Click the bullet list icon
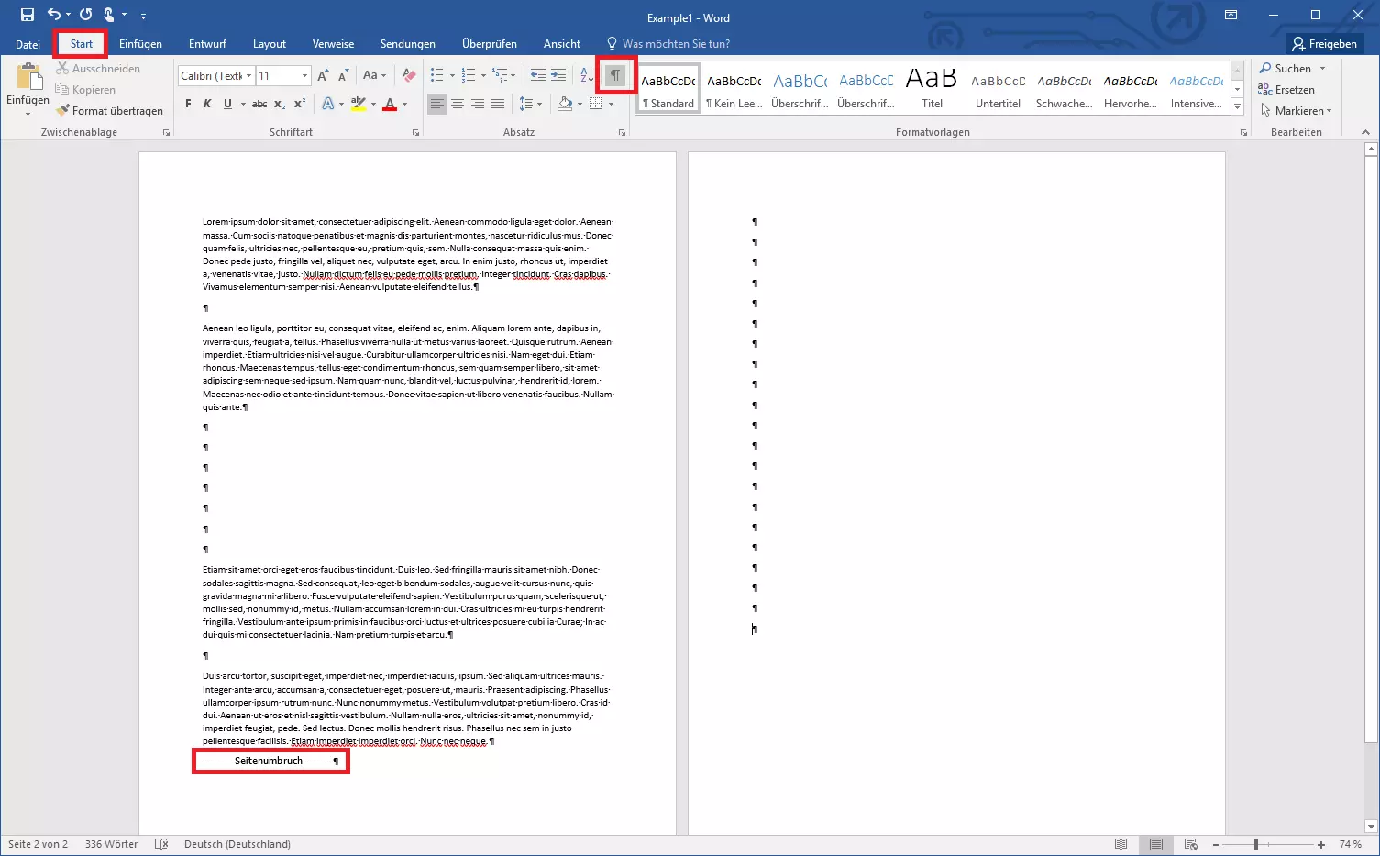This screenshot has height=856, width=1380. [436, 75]
